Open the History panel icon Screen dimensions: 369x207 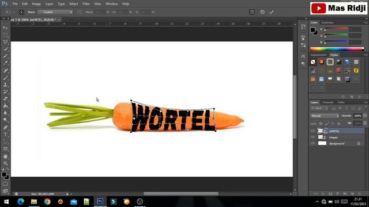click(x=303, y=26)
